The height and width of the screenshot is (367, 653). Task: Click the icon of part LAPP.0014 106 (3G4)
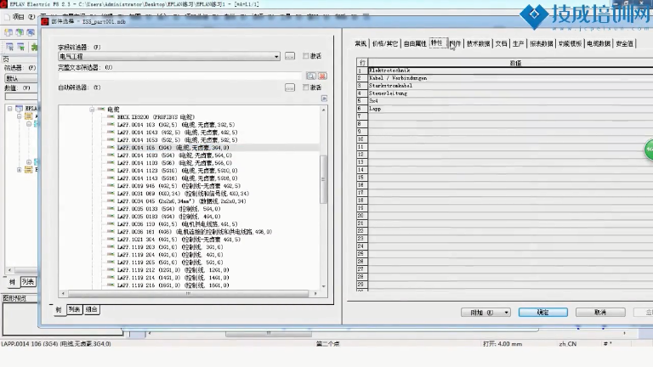point(111,147)
